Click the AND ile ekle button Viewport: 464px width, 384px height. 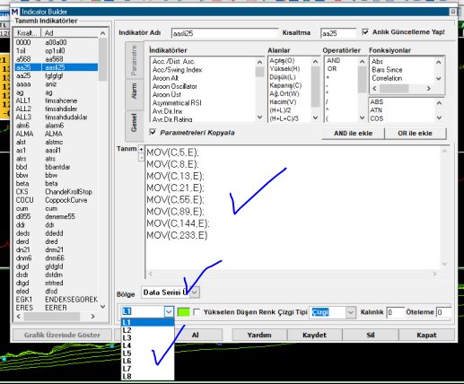(x=353, y=134)
